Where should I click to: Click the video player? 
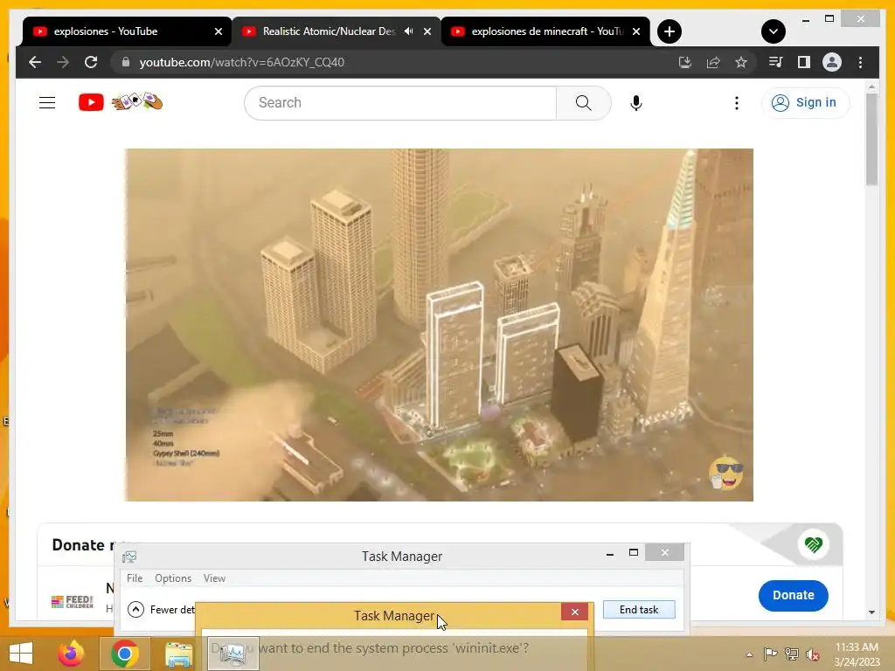pyautogui.click(x=439, y=325)
